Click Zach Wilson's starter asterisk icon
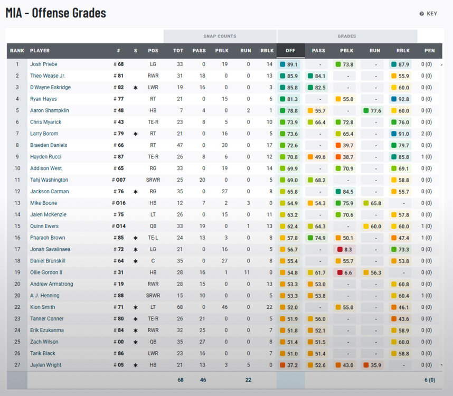Screen dimensions: 453x396 tap(136, 342)
